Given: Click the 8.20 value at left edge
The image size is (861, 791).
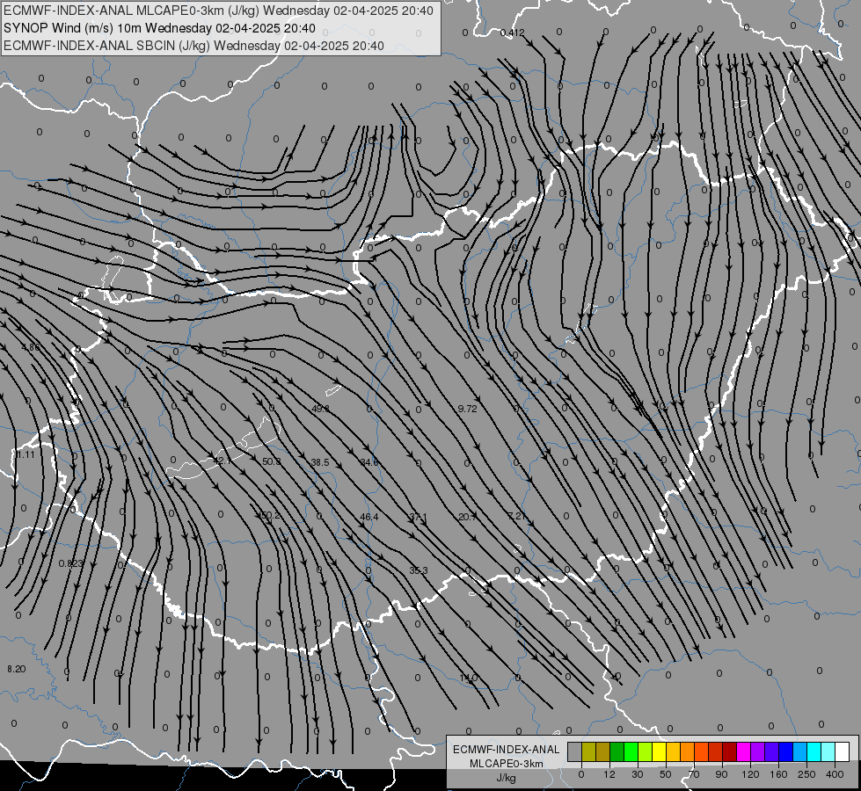Looking at the screenshot, I should (x=17, y=669).
